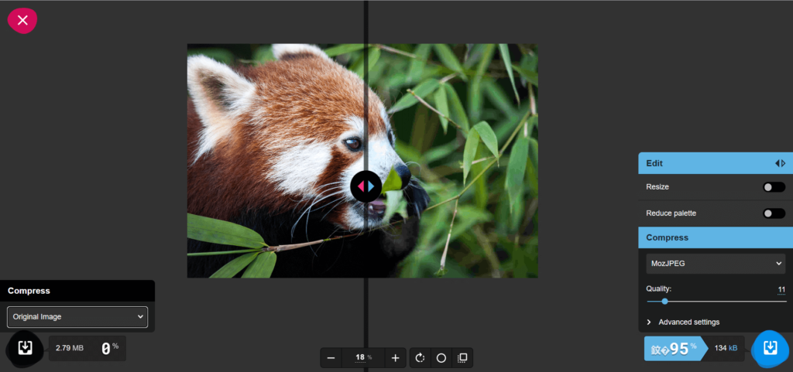This screenshot has width=793, height=372.
Task: Click the Quality slider track
Action: point(716,301)
